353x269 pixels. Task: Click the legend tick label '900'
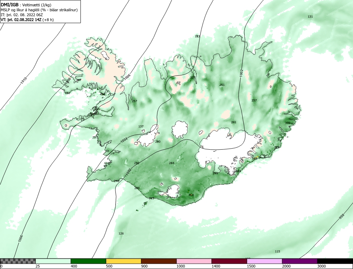144,266
